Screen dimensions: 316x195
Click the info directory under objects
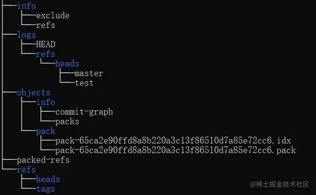(45, 102)
